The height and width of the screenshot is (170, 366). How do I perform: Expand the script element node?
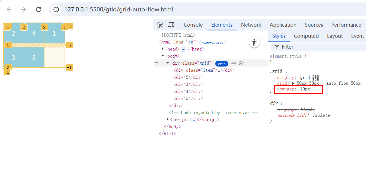point(168,119)
